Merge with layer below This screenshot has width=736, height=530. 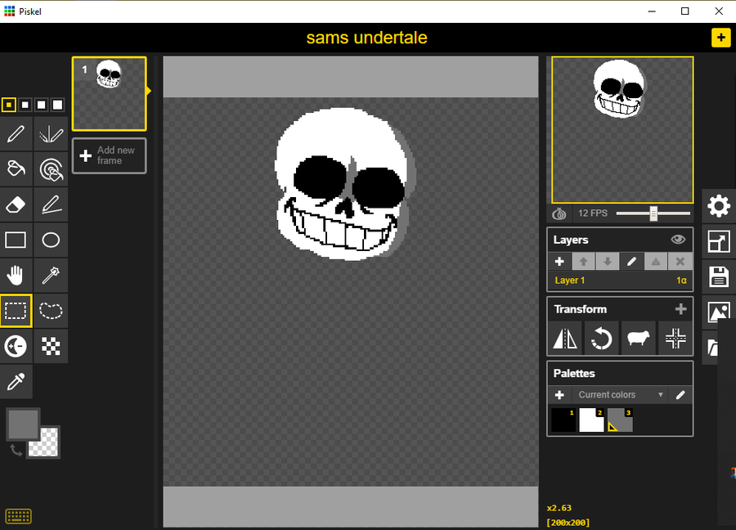[x=656, y=262]
